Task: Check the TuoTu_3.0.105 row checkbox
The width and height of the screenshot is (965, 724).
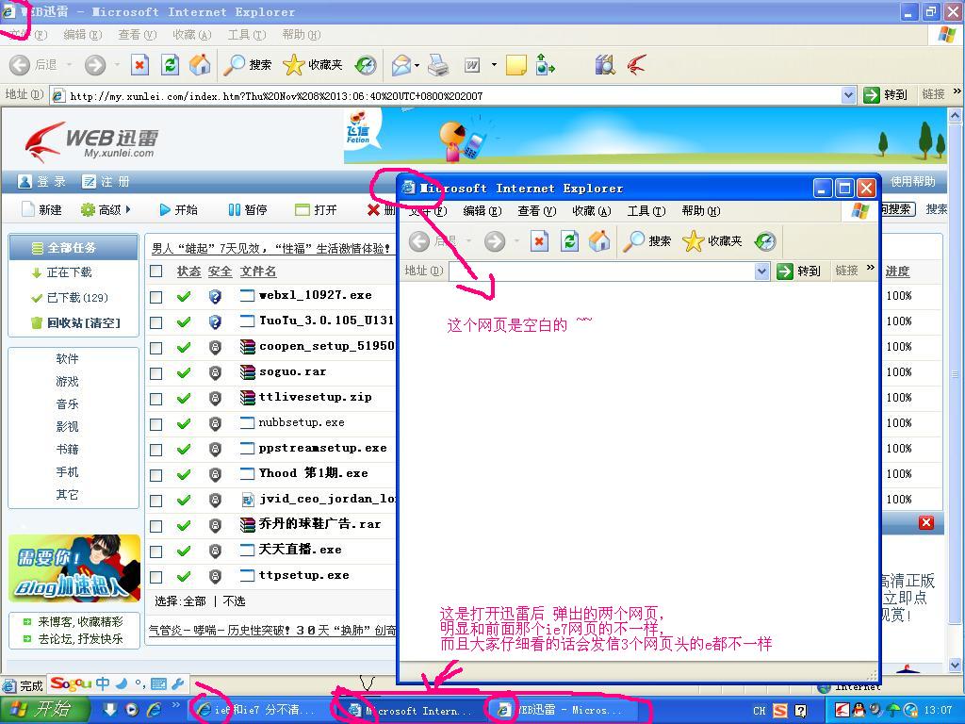Action: tap(156, 322)
